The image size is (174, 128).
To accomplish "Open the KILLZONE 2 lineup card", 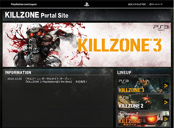I will [x=143, y=102].
